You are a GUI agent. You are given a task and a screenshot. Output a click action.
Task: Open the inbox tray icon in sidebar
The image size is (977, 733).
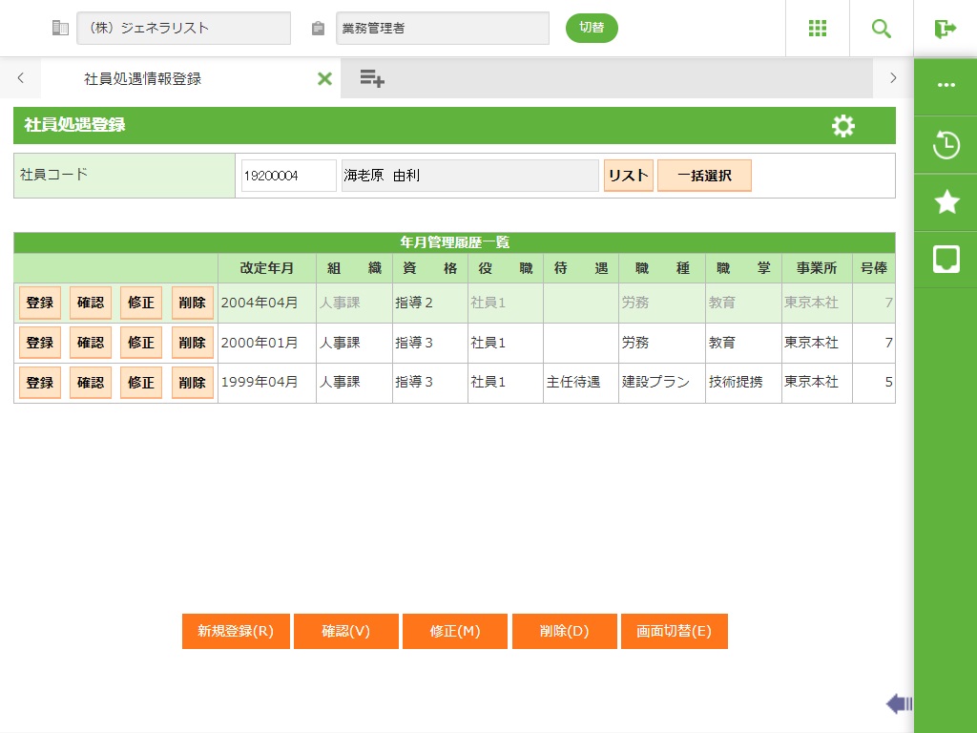coord(946,259)
